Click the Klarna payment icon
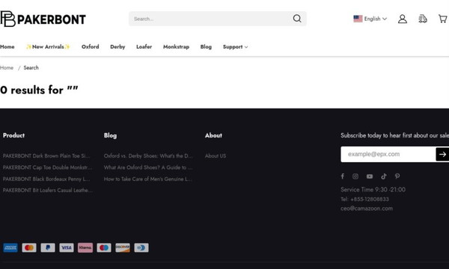449x269 pixels. pyautogui.click(x=85, y=247)
